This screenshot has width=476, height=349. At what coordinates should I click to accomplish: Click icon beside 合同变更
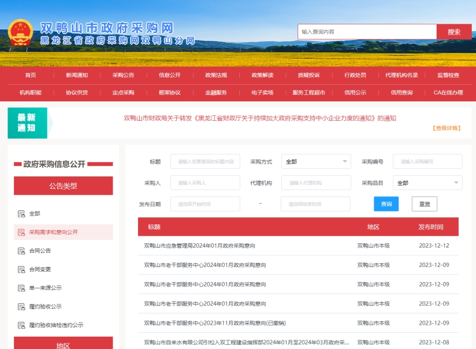[x=22, y=269]
